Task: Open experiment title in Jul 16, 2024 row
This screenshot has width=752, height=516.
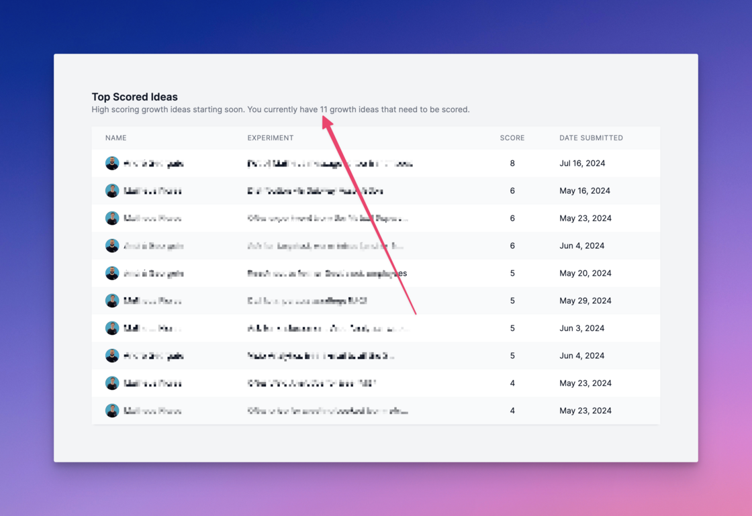Action: [330, 164]
